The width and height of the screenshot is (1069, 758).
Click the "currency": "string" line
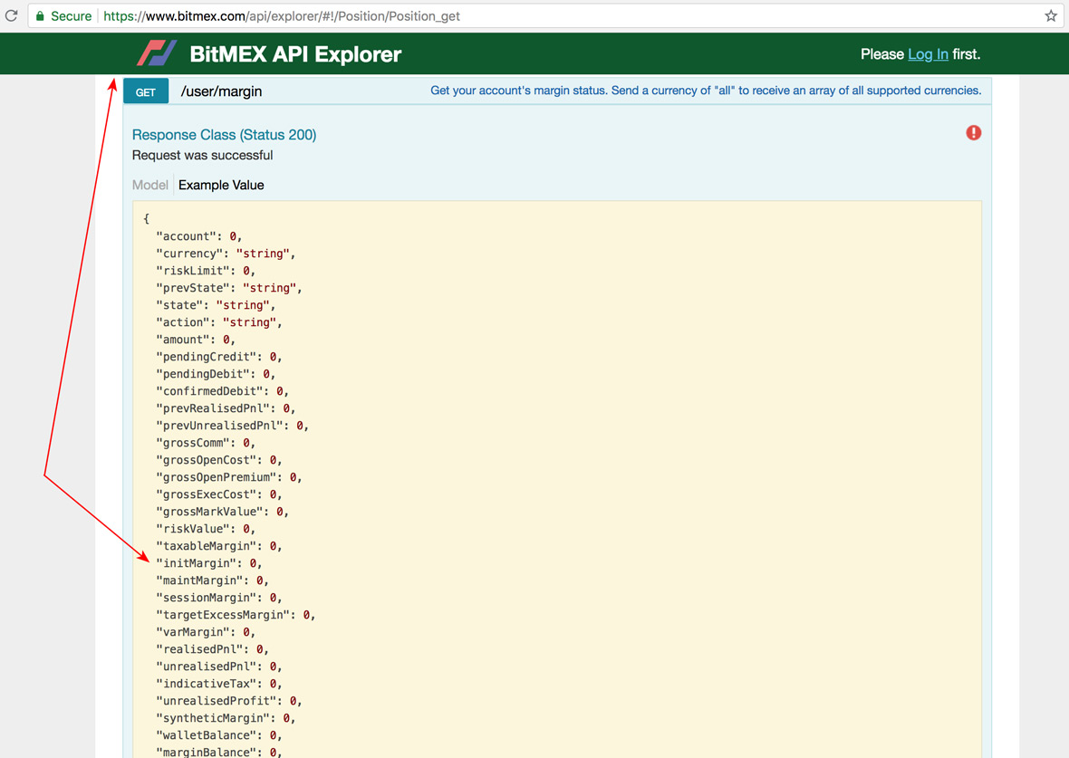[226, 254]
